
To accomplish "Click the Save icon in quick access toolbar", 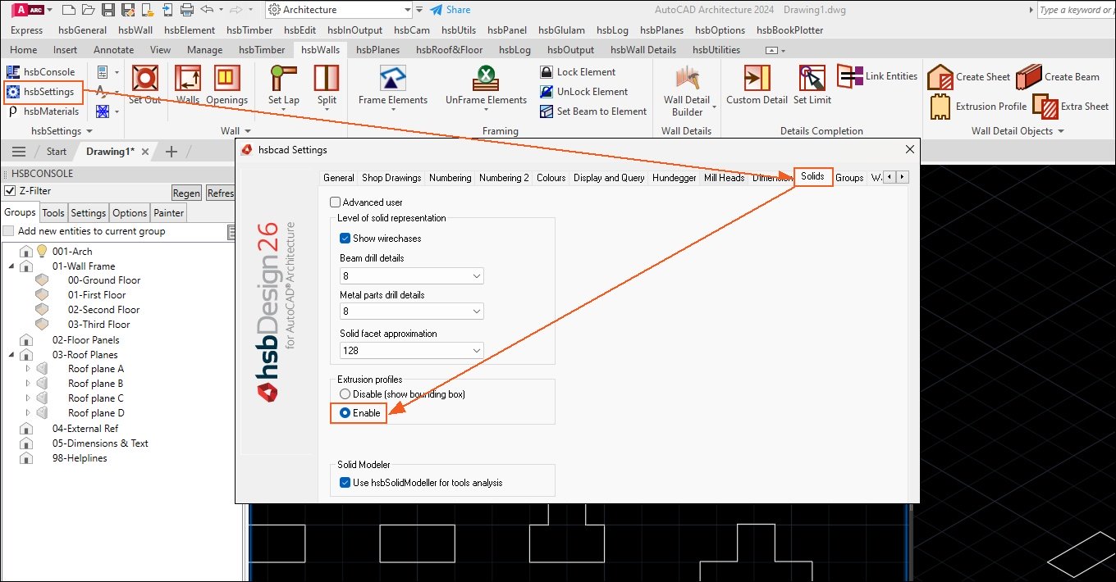I will tap(110, 10).
